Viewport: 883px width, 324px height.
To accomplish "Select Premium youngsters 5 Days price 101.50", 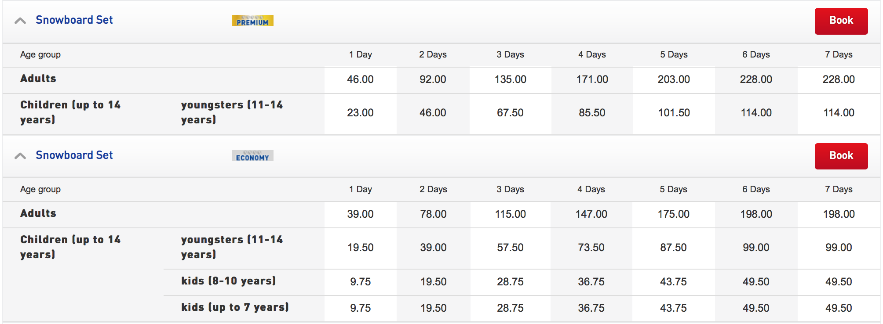I will pos(674,113).
